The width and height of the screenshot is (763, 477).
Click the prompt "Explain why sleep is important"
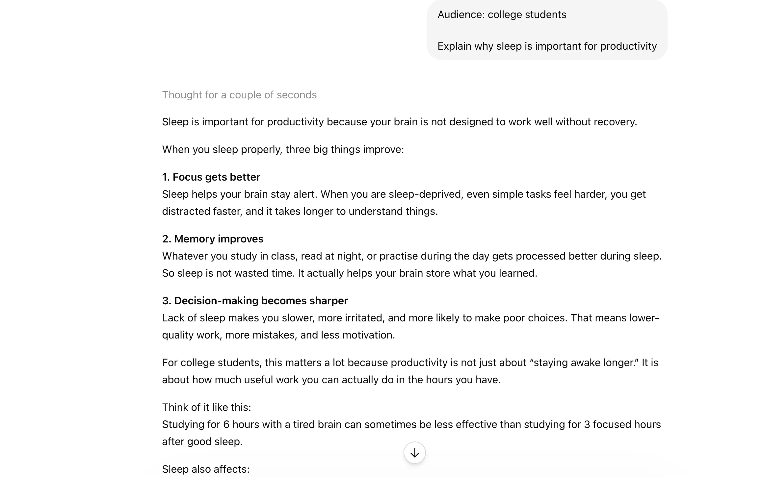pyautogui.click(x=547, y=46)
